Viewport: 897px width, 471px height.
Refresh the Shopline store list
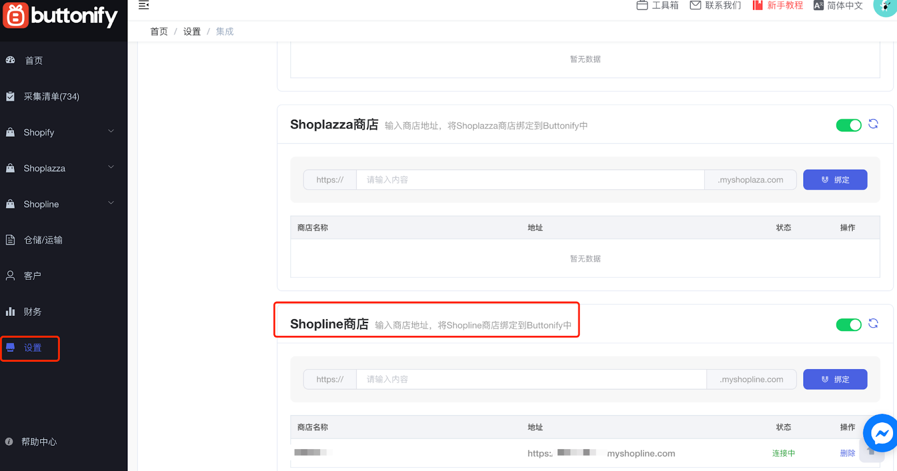(873, 324)
